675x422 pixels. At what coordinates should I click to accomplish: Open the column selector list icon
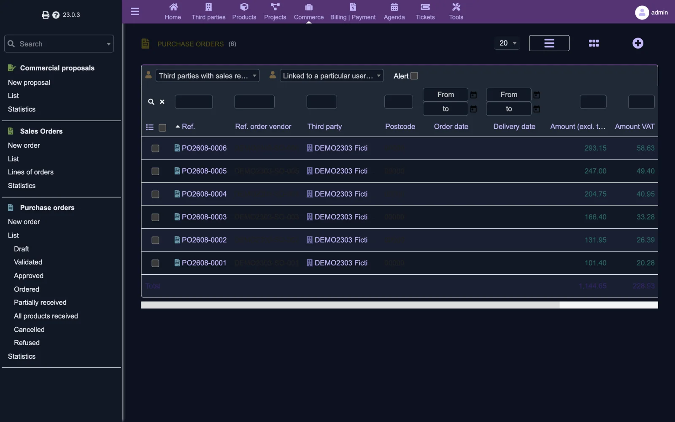pos(149,127)
